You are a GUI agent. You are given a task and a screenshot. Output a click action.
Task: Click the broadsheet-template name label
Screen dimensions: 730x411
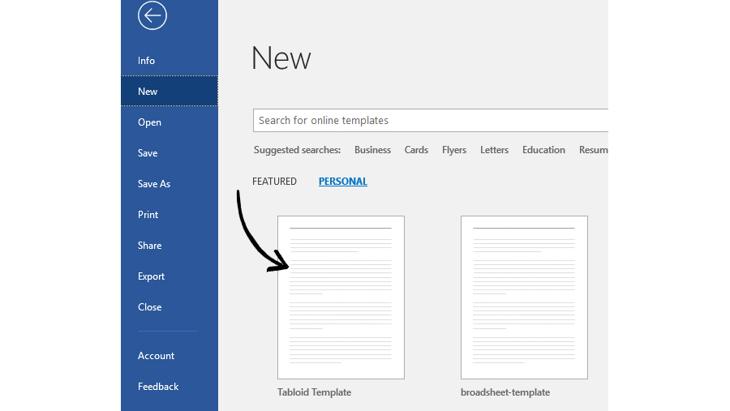point(505,392)
